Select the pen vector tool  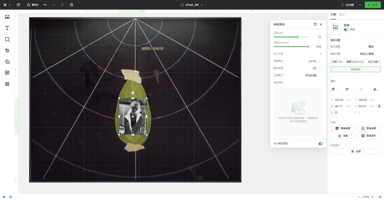point(7,50)
